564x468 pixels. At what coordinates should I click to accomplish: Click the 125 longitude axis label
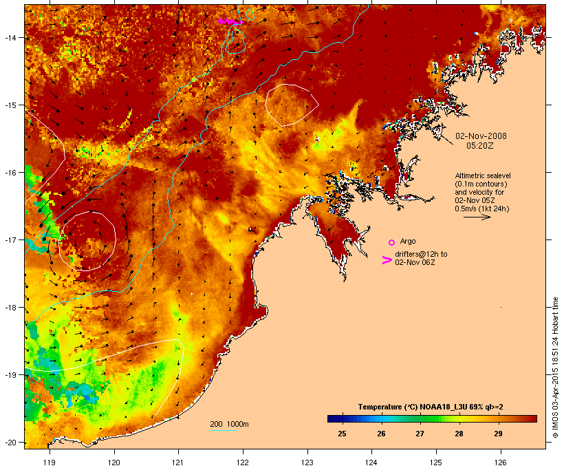436,462
